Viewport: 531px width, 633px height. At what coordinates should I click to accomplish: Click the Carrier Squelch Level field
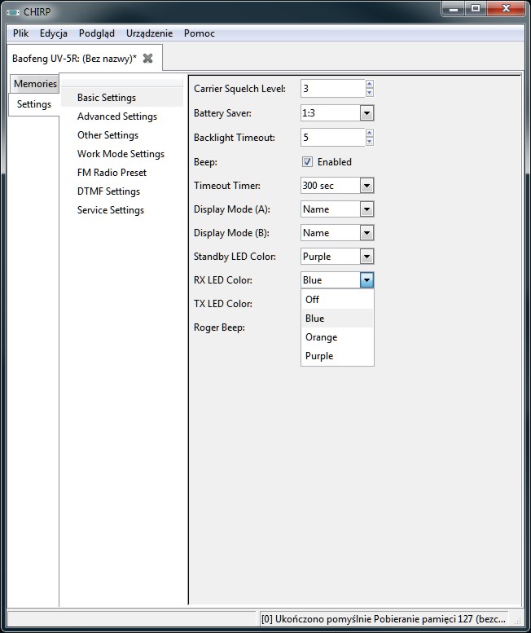pos(333,89)
